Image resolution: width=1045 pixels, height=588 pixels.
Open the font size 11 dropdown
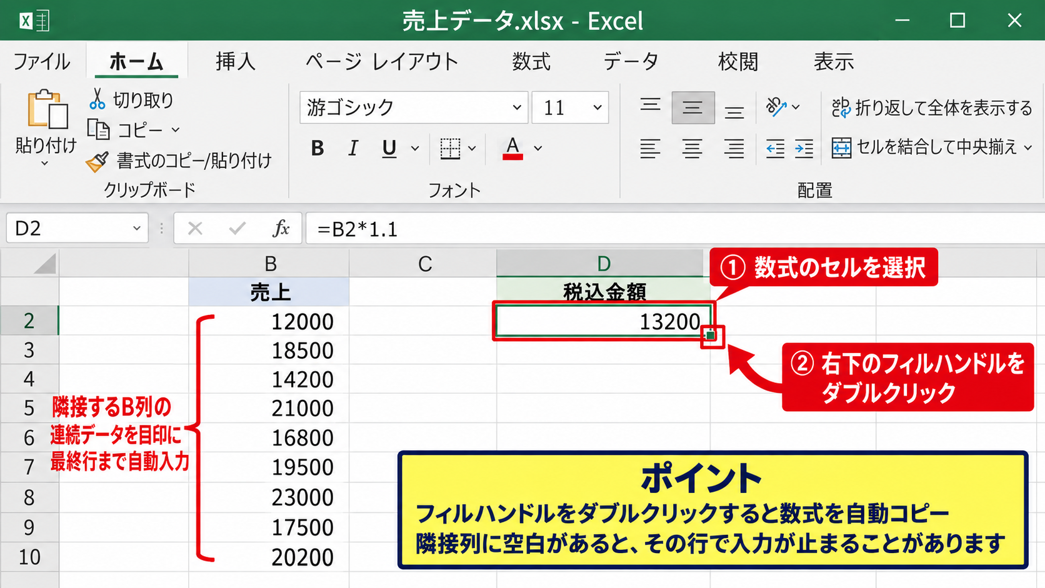coord(597,107)
